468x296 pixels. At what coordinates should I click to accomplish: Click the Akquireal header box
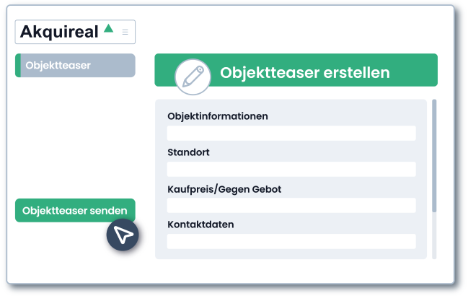click(75, 32)
